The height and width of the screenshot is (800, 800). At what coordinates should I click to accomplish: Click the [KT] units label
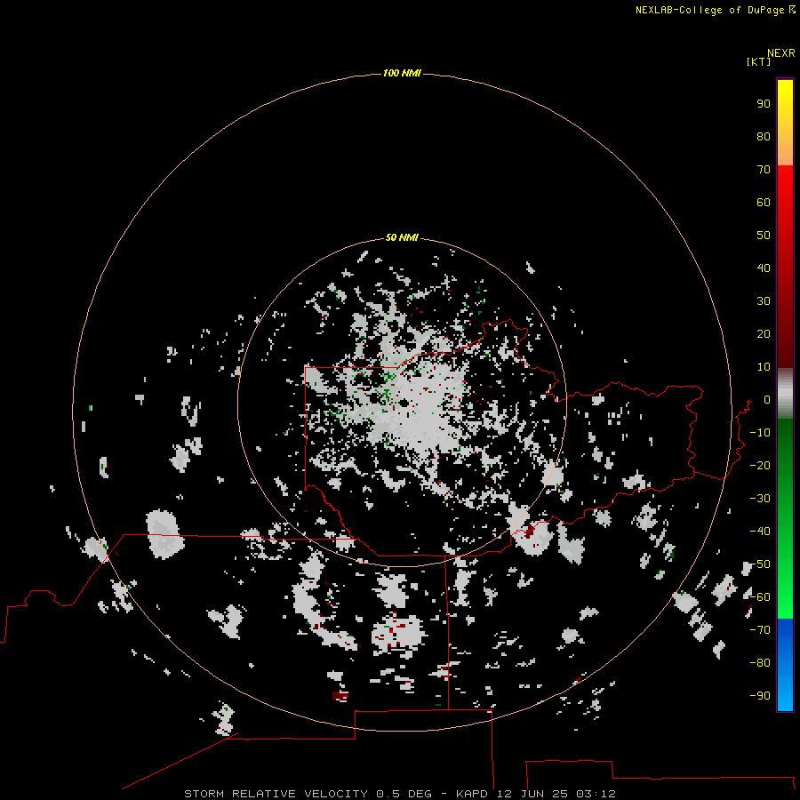pos(758,61)
